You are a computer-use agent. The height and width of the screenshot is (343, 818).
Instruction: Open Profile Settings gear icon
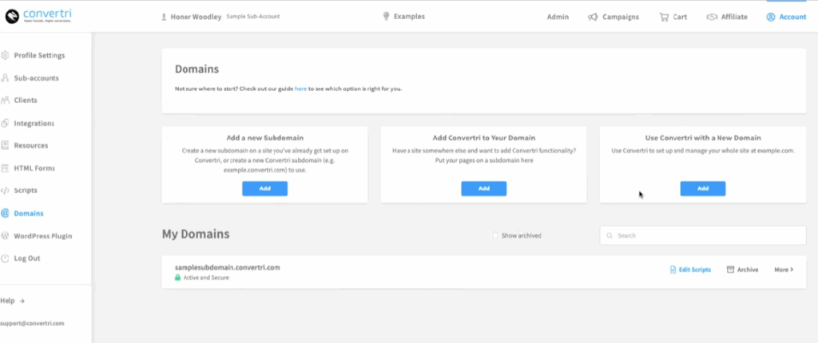[x=6, y=56]
